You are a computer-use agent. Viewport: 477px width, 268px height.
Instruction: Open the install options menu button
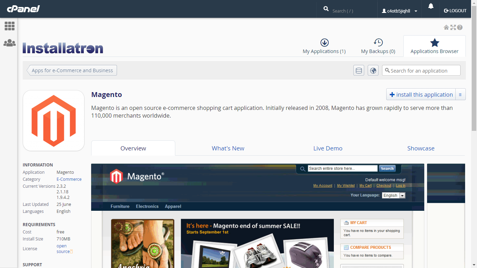(x=460, y=95)
